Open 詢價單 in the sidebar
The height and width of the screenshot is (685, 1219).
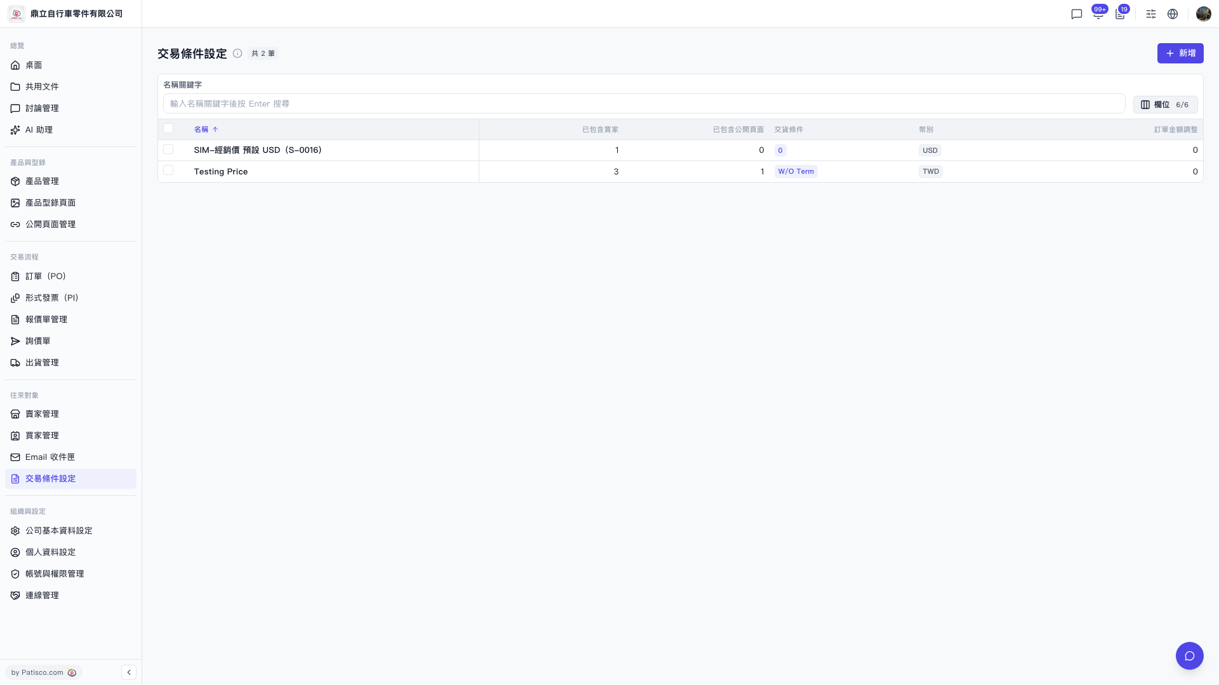(70, 341)
